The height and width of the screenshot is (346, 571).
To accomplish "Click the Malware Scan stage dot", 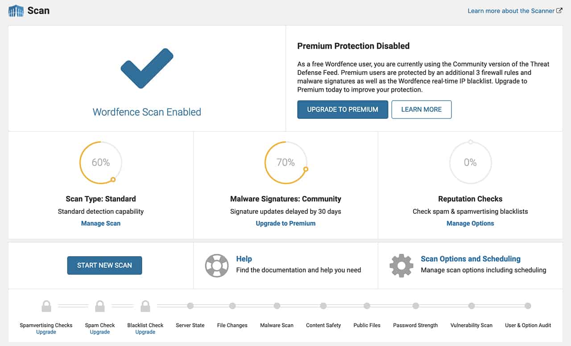I will tap(277, 306).
